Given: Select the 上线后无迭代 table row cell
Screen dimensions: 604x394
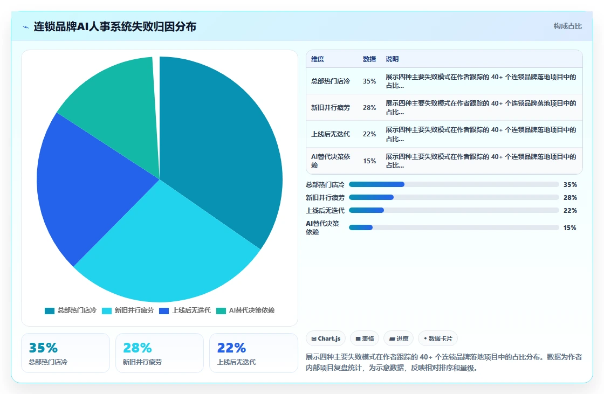Looking at the screenshot, I should point(331,134).
